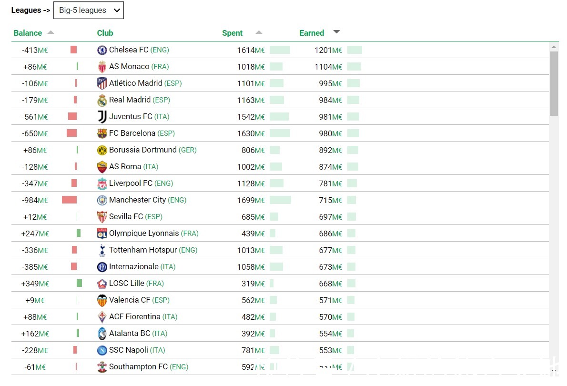Screen dimensions: 567x386
Task: Open Internazionale (ITA) club link
Action: point(142,266)
